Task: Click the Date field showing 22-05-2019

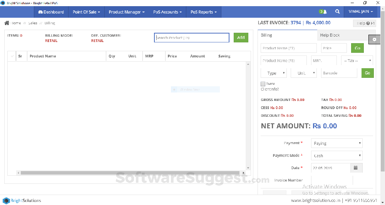Action: tap(331, 168)
